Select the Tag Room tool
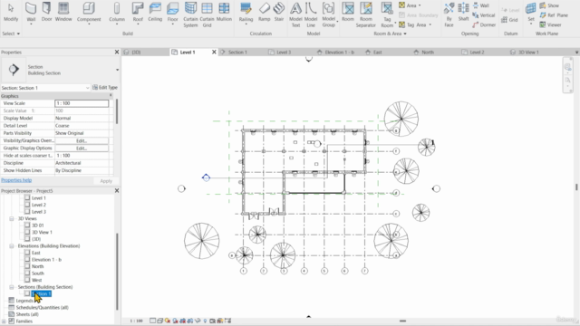Viewport: 580px width, 326px height. click(387, 14)
